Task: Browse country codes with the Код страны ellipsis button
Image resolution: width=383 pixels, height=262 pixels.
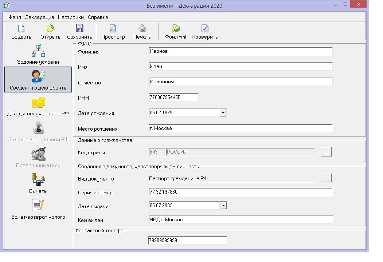Action: click(x=326, y=152)
